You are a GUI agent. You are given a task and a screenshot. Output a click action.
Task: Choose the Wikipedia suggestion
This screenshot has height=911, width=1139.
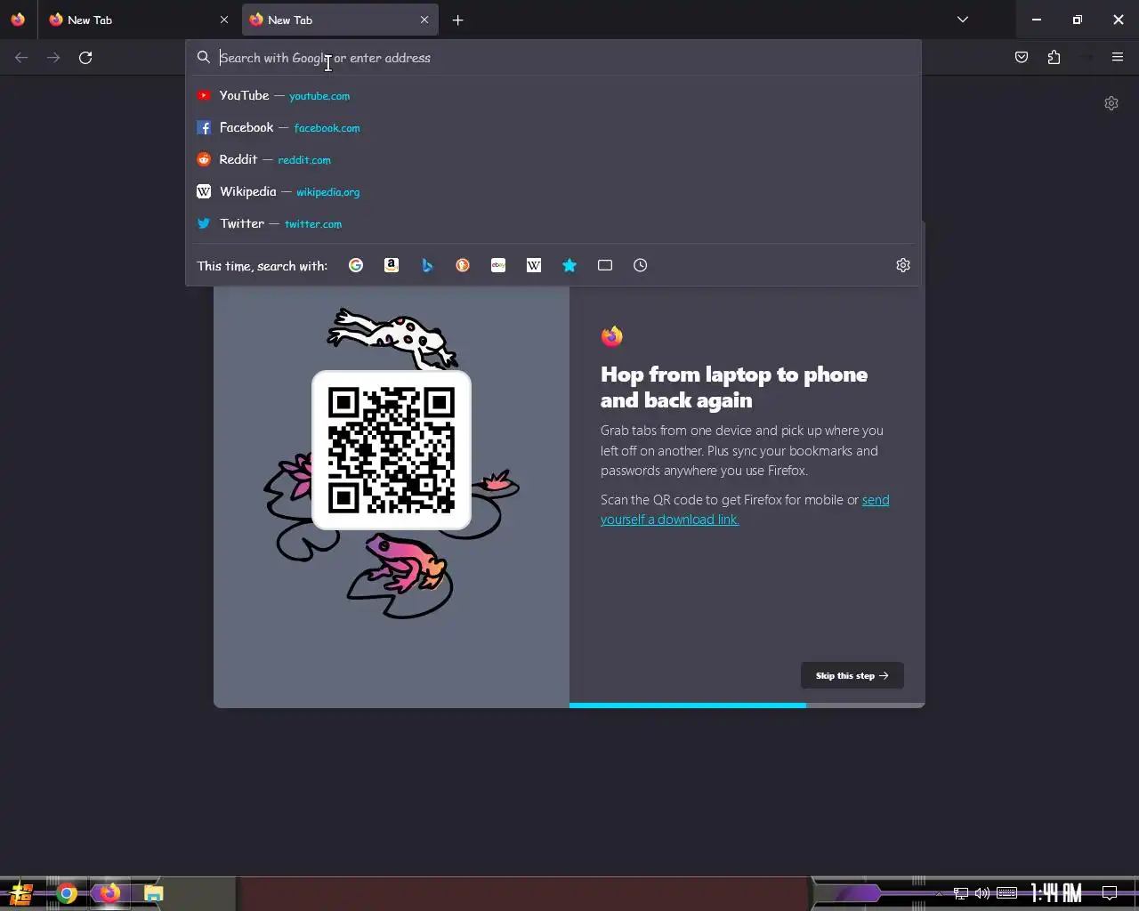coord(553,191)
